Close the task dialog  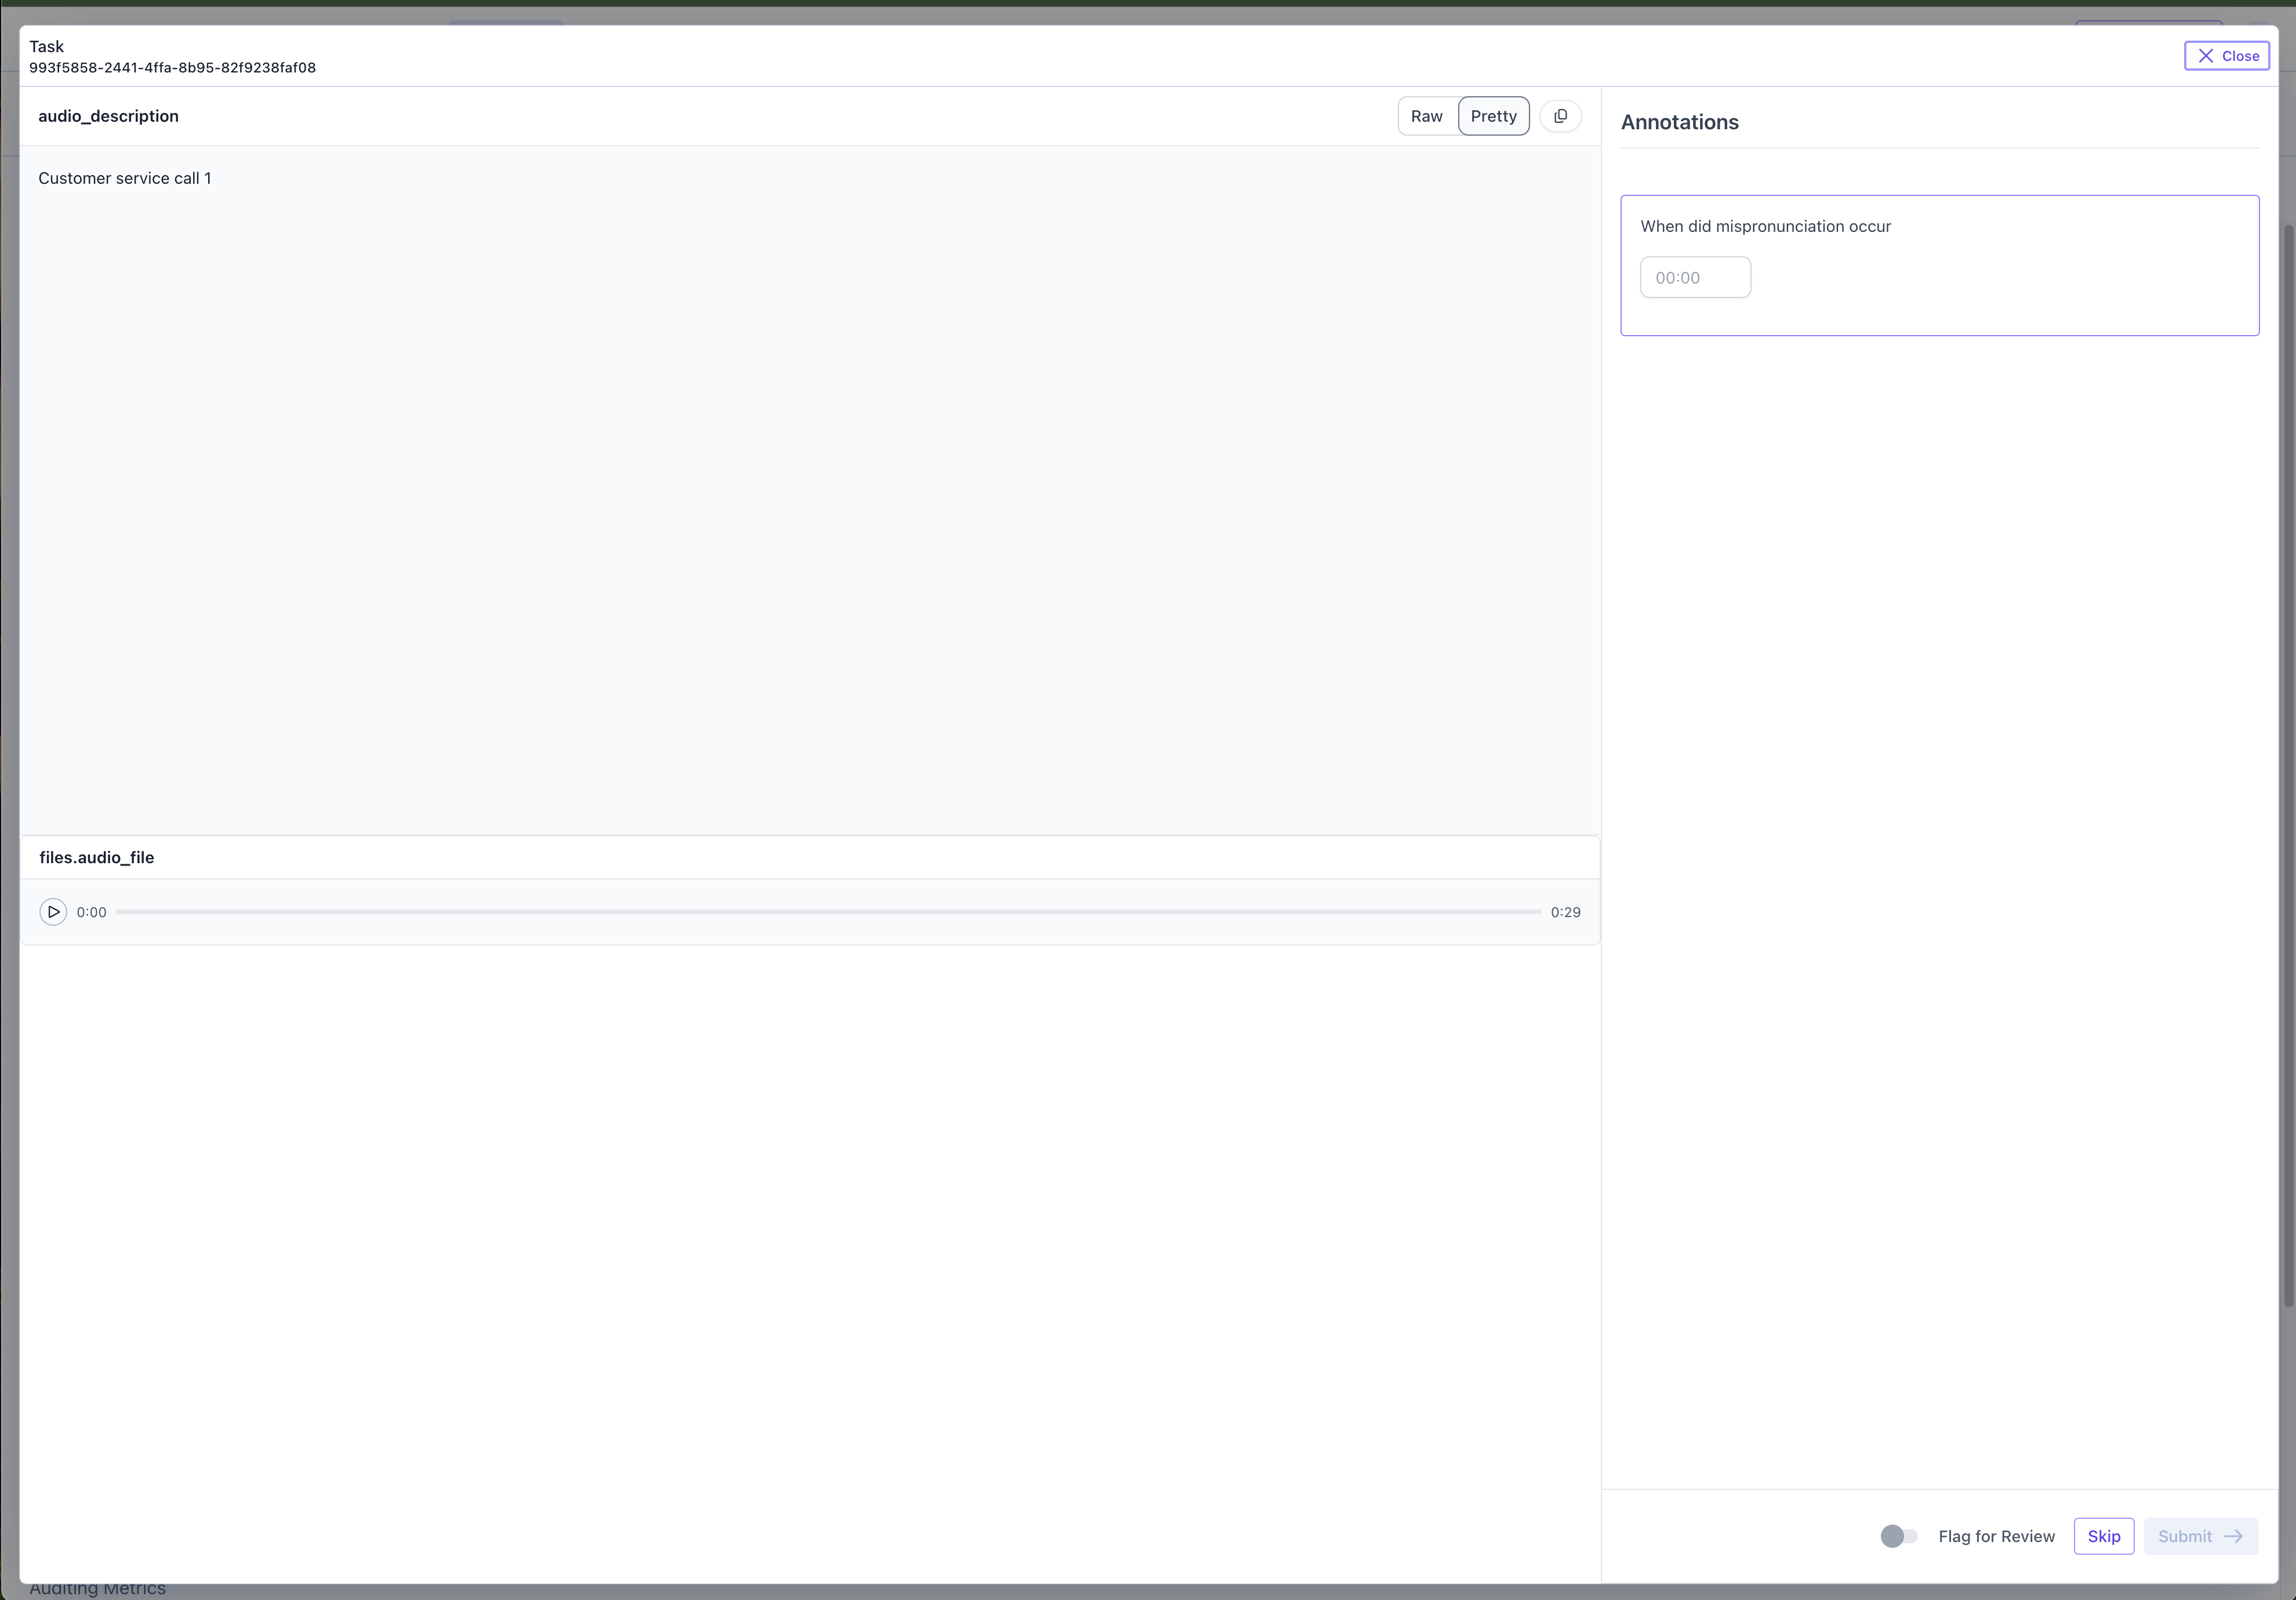[2226, 55]
